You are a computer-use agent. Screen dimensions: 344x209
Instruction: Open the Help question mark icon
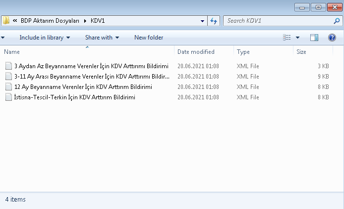332,38
